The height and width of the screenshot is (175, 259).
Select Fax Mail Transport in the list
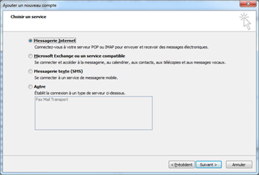[52, 99]
